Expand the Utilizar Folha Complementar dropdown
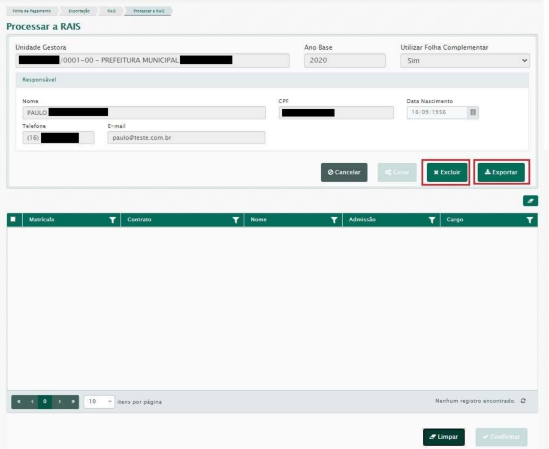The image size is (549, 449). [465, 61]
